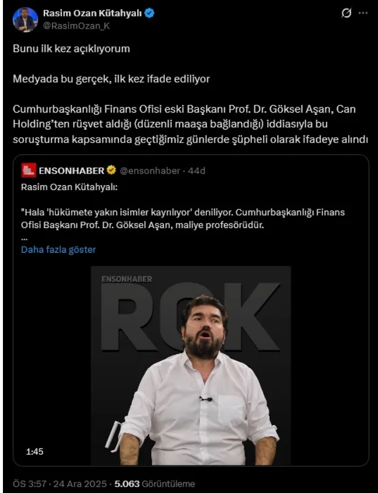Open the 44d timestamp of quoted post

coord(196,171)
